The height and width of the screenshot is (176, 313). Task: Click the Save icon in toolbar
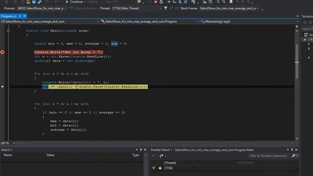click(34, 2)
